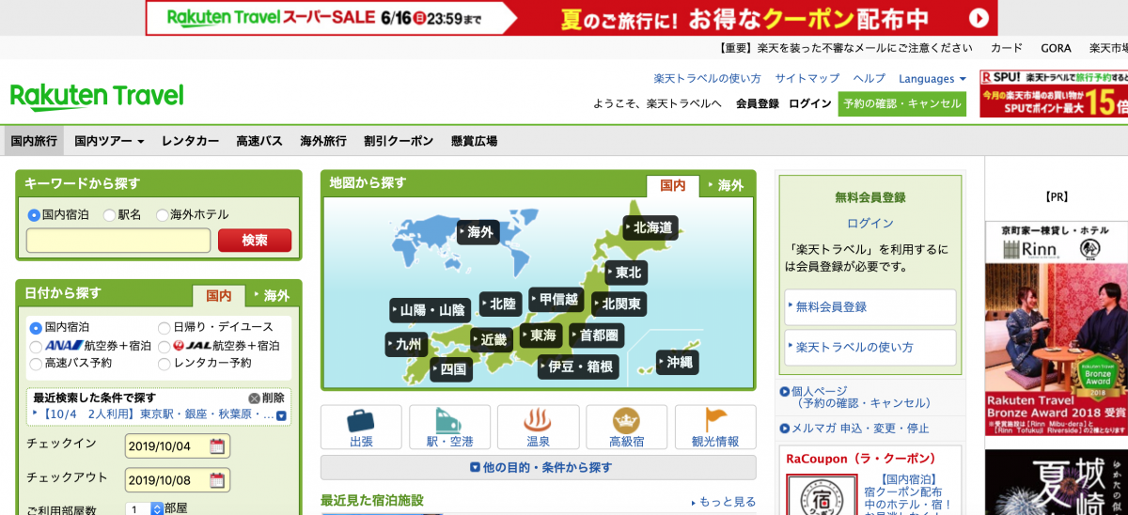
Task: Open the ヘルプ header link
Action: (869, 79)
